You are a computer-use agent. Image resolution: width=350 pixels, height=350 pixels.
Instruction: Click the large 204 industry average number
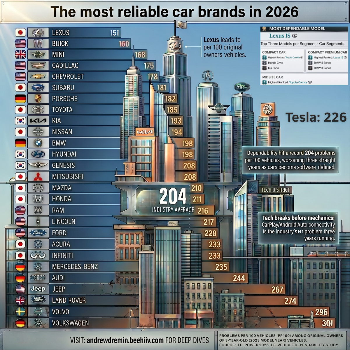(173, 196)
